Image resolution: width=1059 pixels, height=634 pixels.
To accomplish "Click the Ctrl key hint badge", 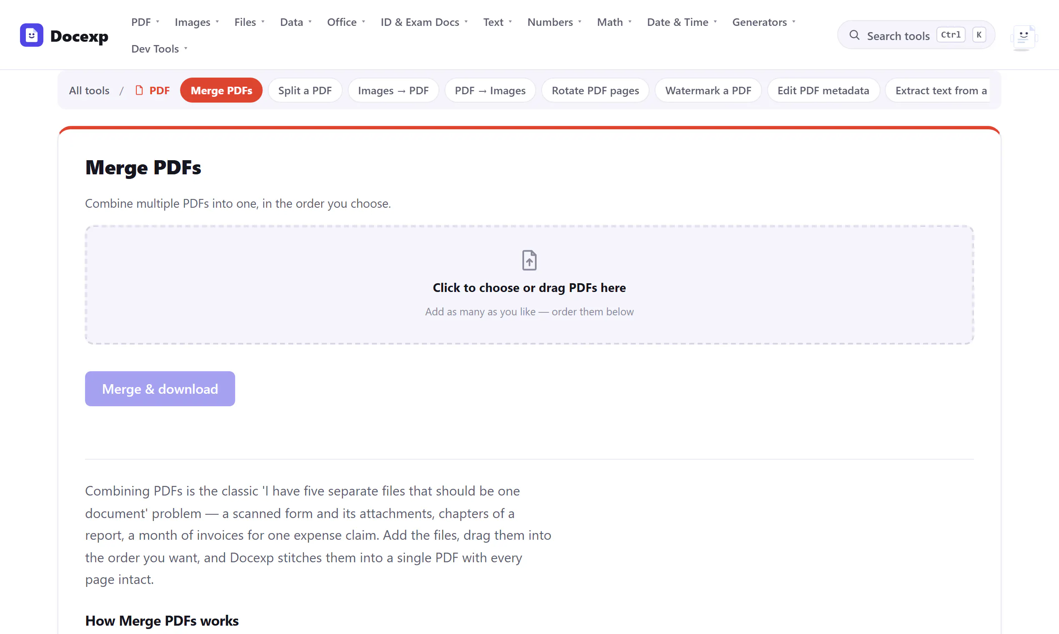I will (x=951, y=35).
